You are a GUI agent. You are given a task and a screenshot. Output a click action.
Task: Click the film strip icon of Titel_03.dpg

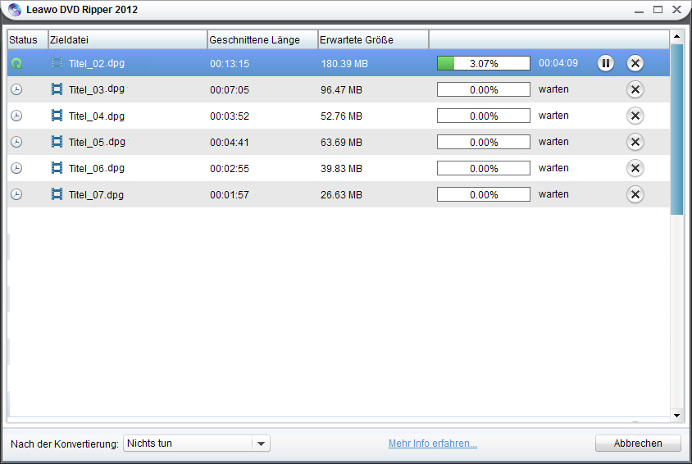point(57,89)
